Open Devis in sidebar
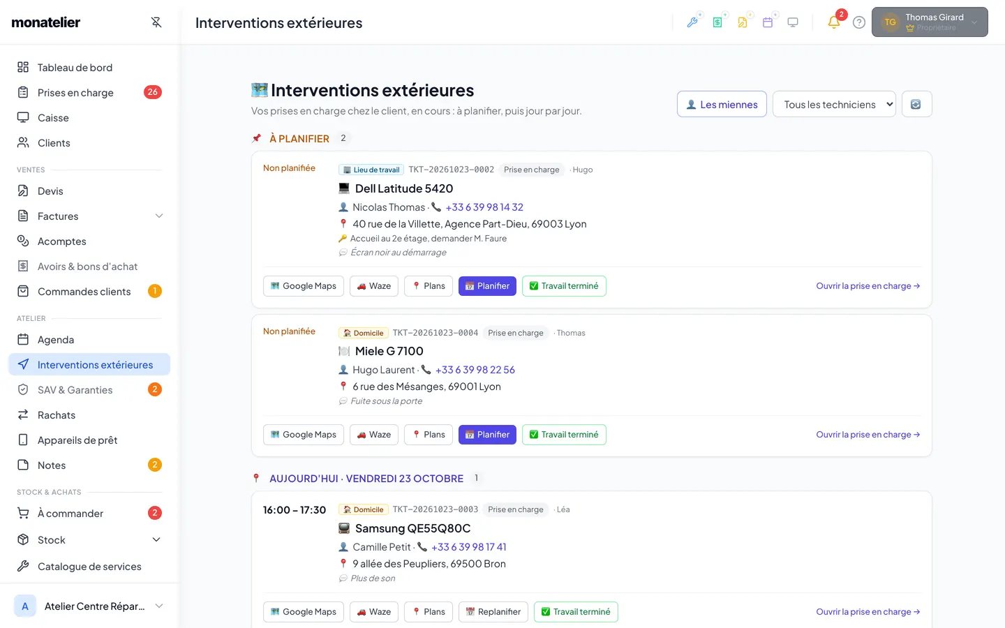Viewport: 1005px width, 628px height. (x=89, y=190)
